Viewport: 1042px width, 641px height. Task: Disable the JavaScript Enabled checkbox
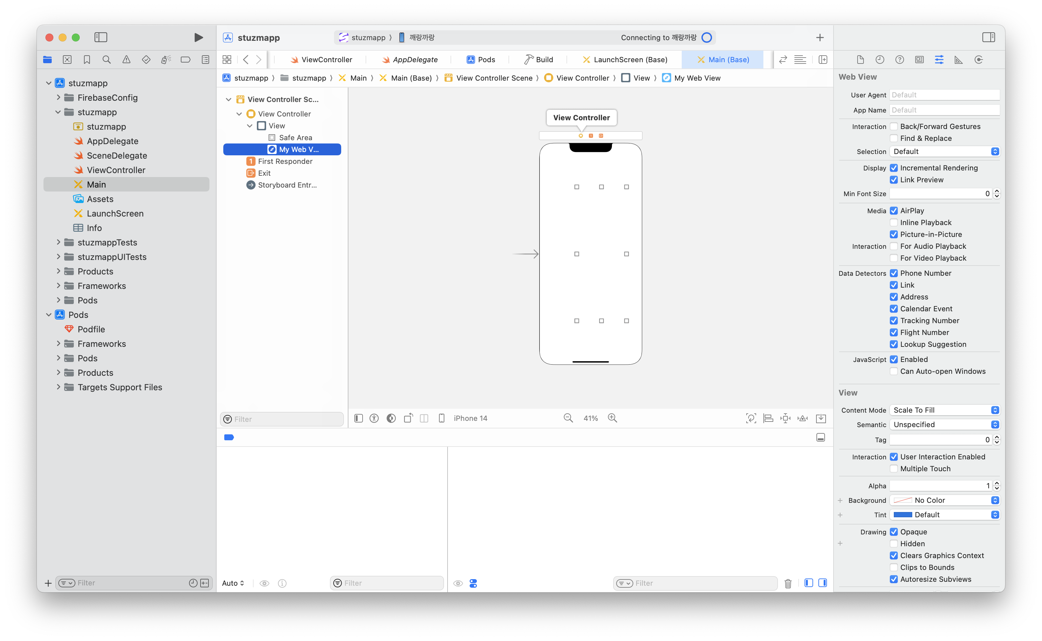coord(893,360)
